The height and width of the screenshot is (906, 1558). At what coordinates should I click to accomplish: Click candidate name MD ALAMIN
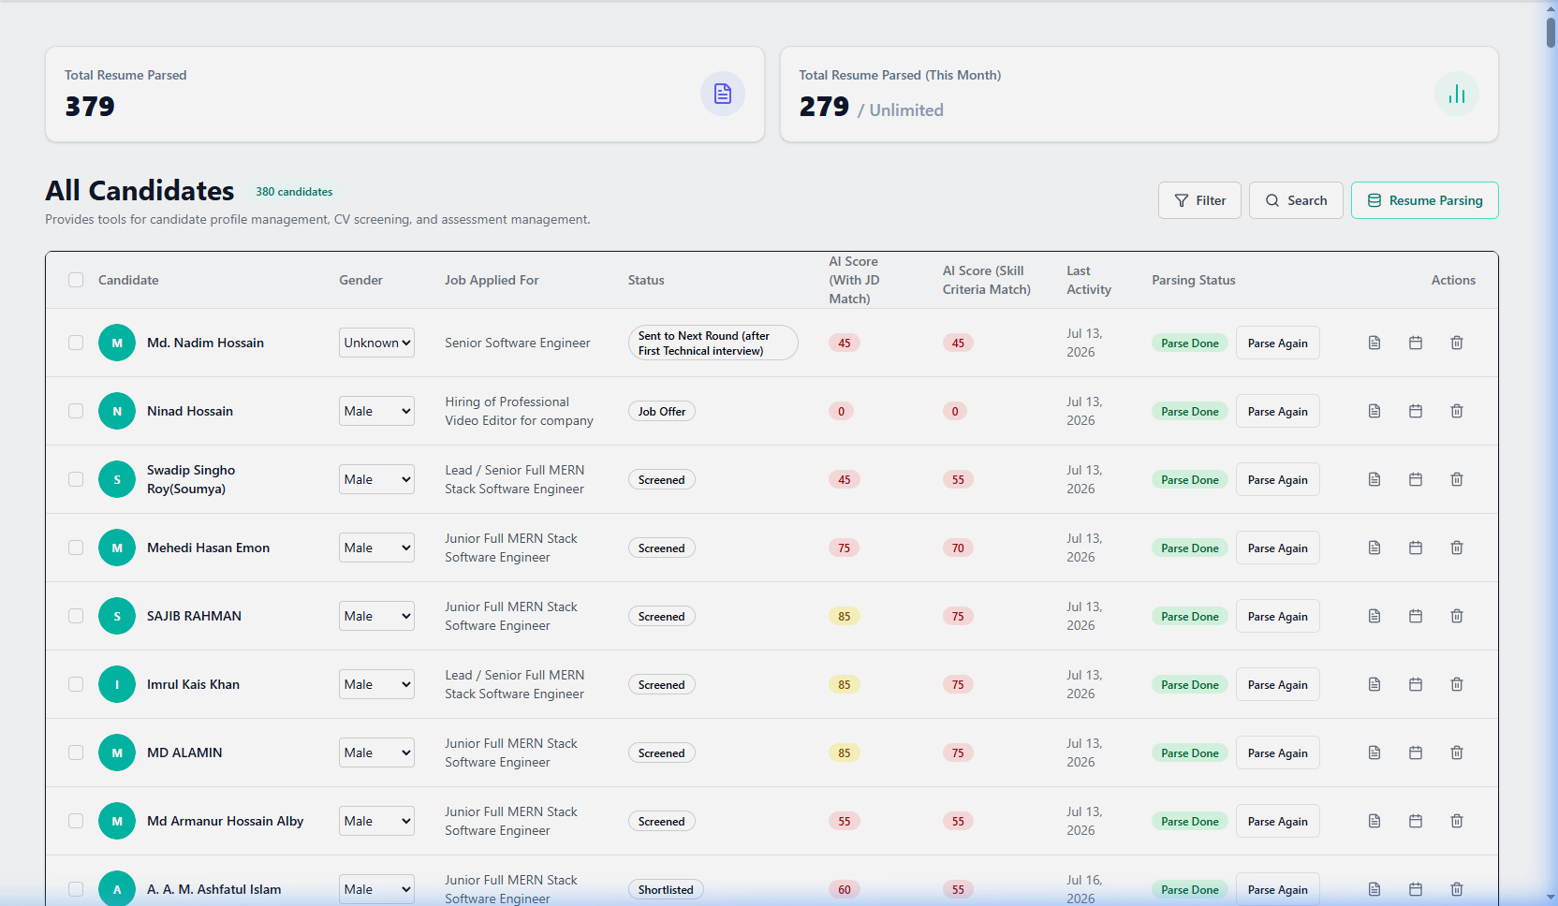pos(184,753)
